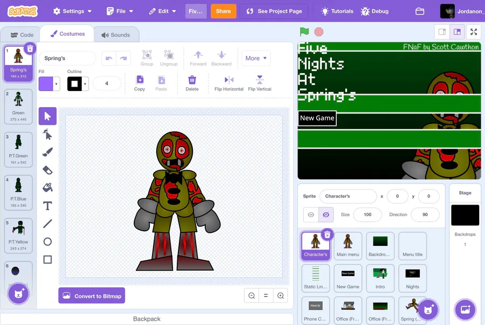Click the red stop button
The width and height of the screenshot is (485, 325).
pyautogui.click(x=318, y=32)
